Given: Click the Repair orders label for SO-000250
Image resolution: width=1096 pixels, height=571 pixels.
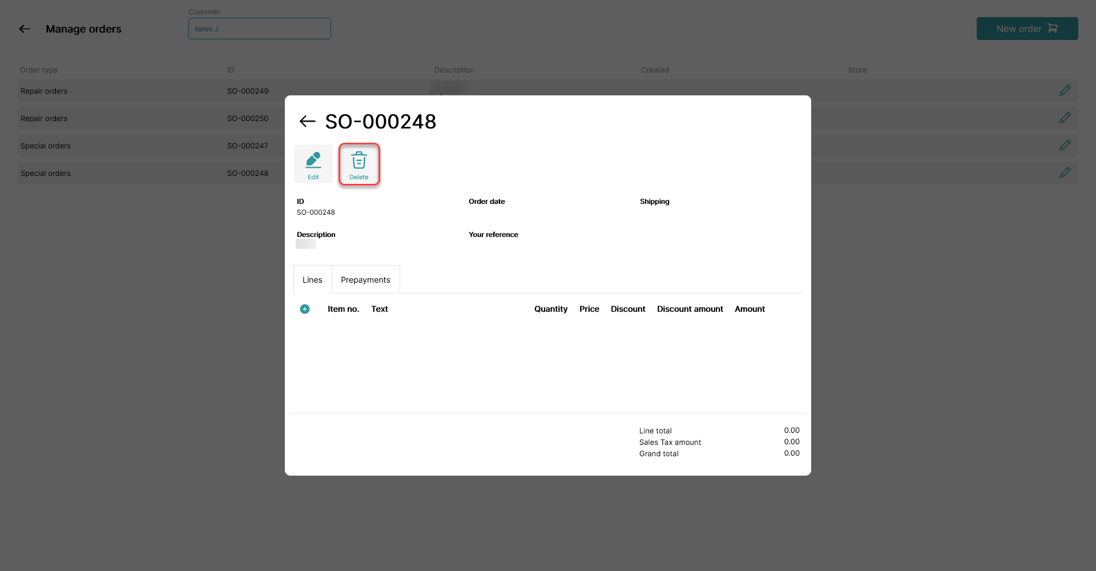Looking at the screenshot, I should [x=44, y=118].
